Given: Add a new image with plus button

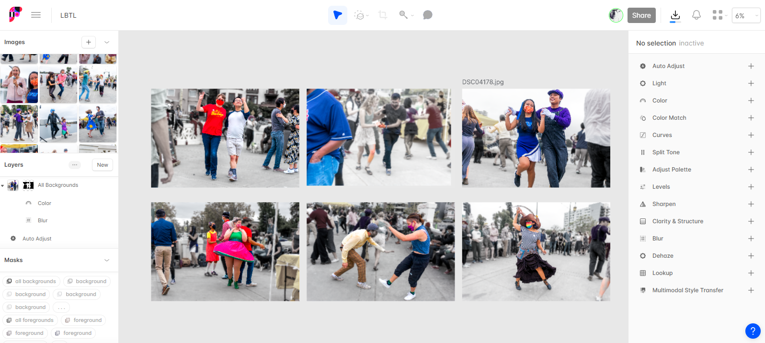Looking at the screenshot, I should pyautogui.click(x=89, y=42).
